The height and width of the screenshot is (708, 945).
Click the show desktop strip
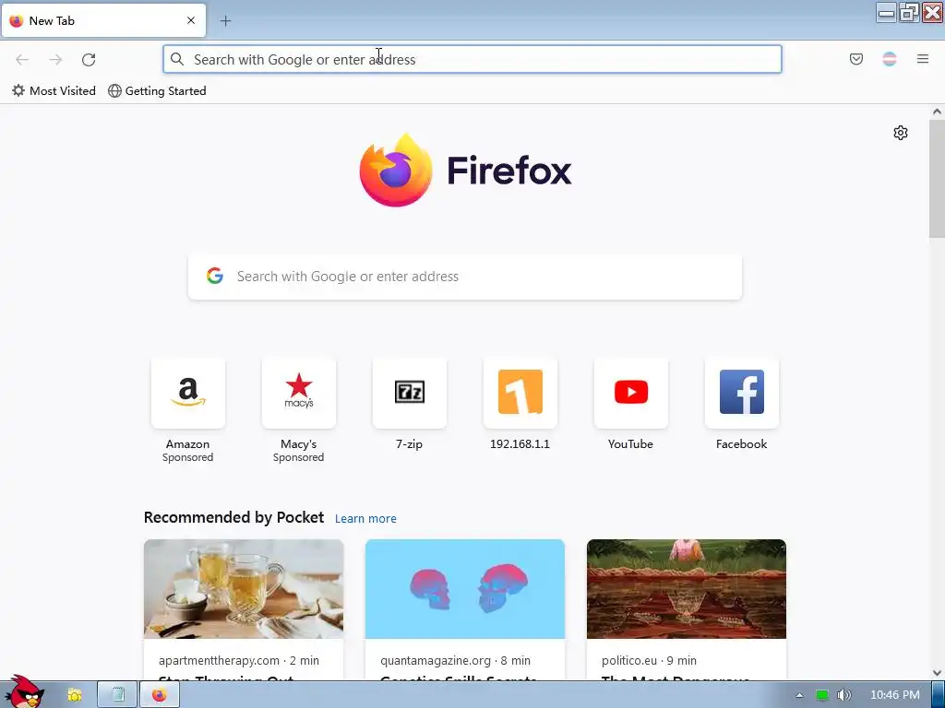(938, 695)
